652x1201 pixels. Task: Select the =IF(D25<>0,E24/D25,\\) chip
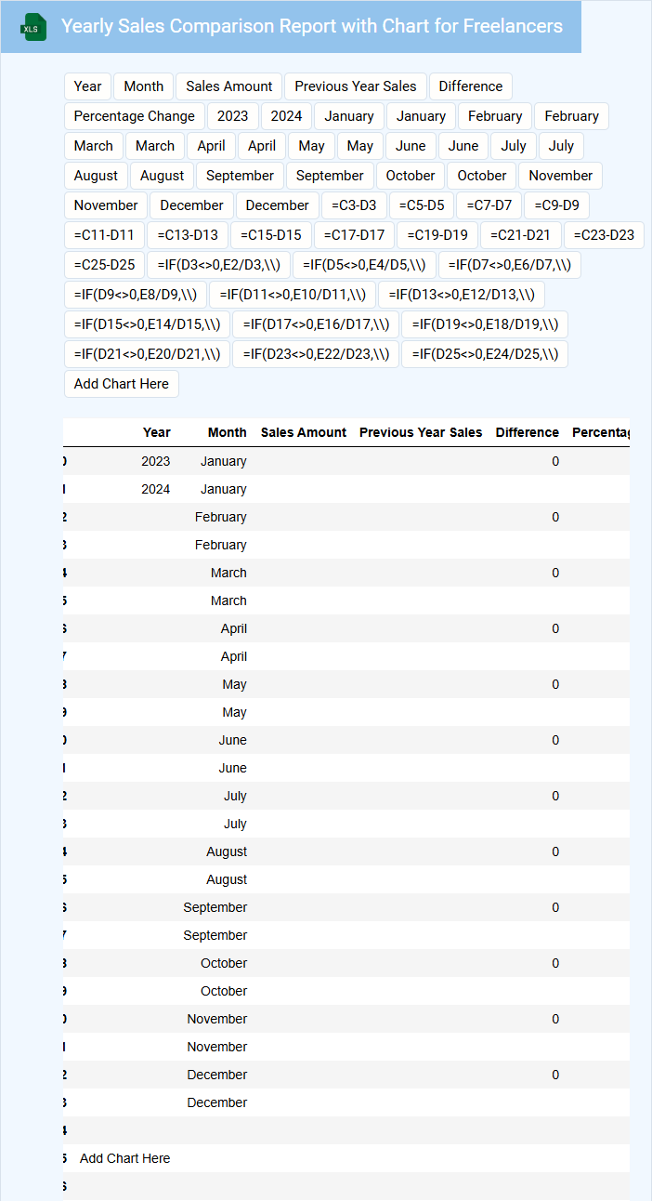click(485, 354)
